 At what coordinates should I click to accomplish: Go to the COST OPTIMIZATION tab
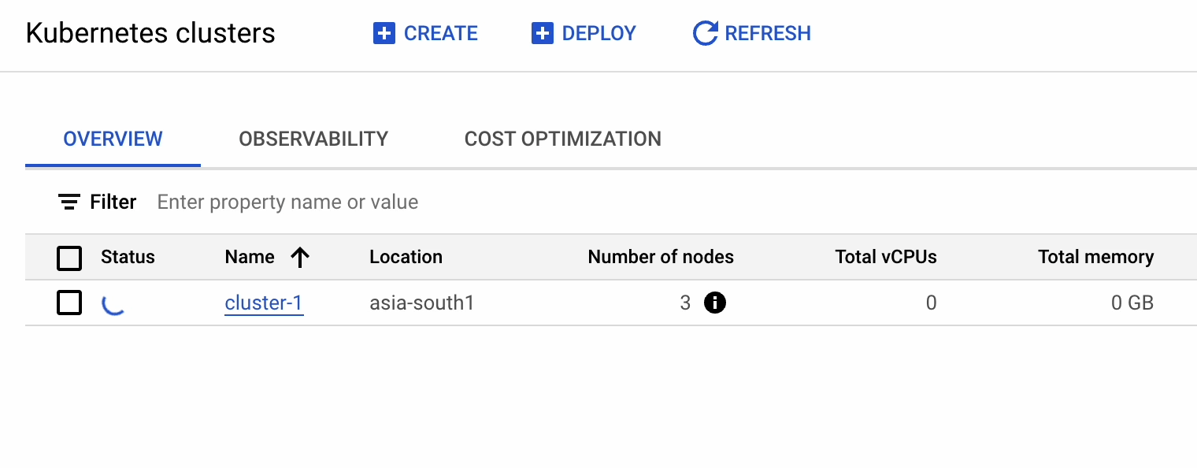coord(562,139)
